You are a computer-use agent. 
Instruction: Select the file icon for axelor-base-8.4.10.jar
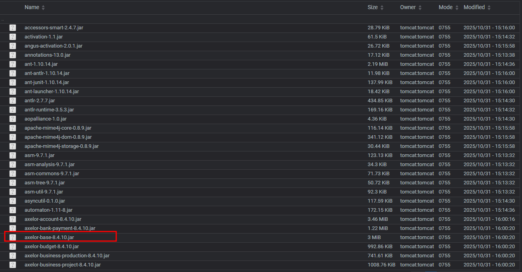tap(13, 238)
